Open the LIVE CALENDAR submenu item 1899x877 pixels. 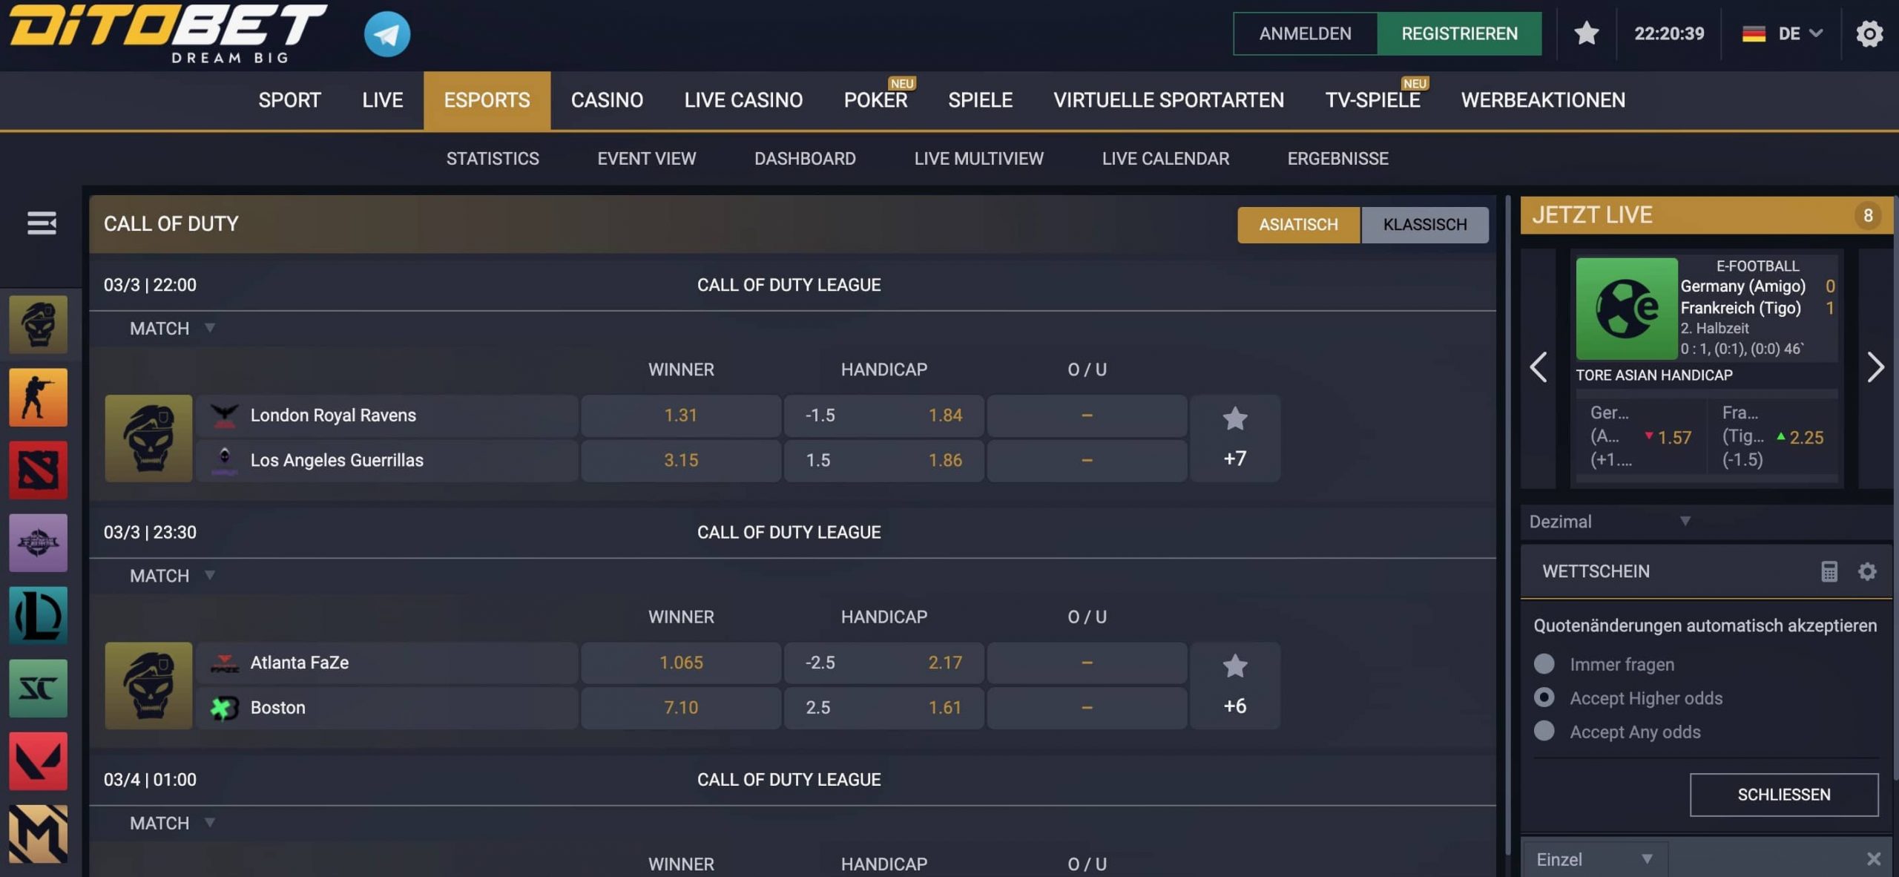point(1165,159)
